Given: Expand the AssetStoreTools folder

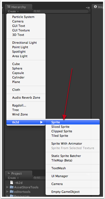Looking at the screenshot, I should pyautogui.click(x=7, y=187).
